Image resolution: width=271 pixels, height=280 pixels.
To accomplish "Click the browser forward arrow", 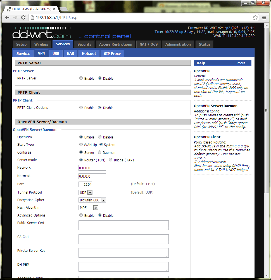I will pyautogui.click(x=15, y=18).
